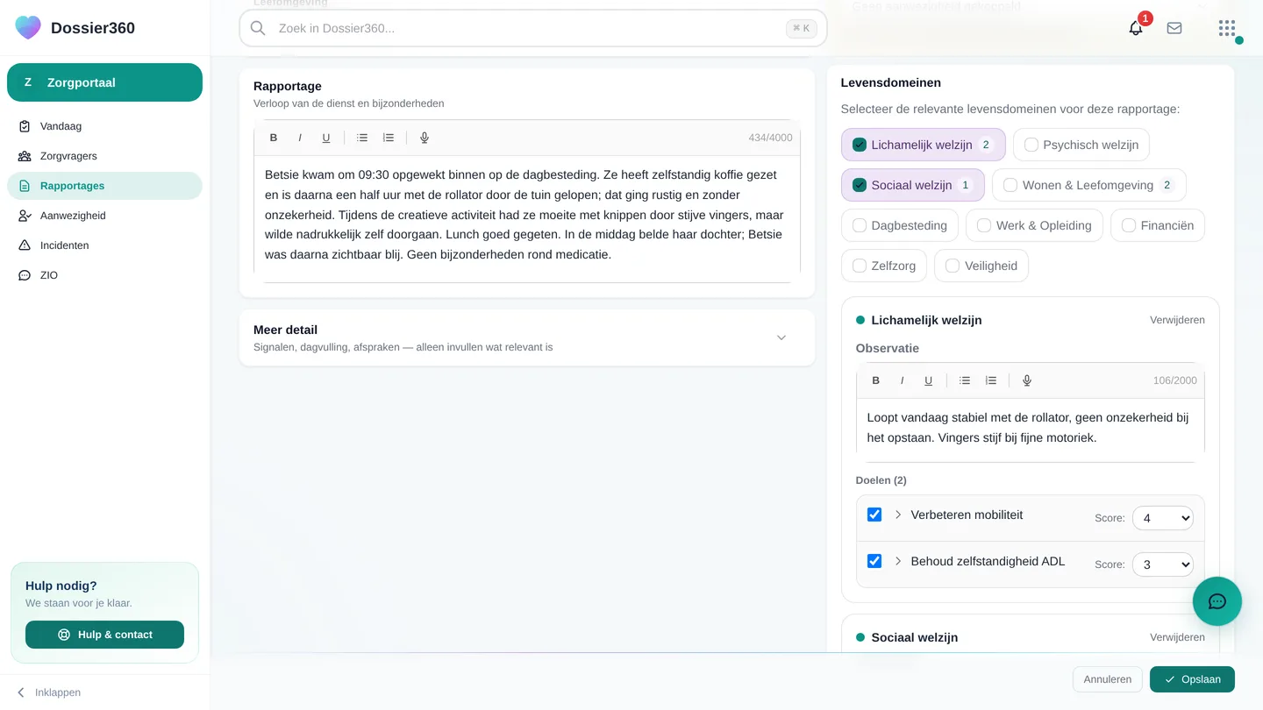Open ZIO in the sidebar
Viewport: 1263px width, 710px height.
click(104, 275)
